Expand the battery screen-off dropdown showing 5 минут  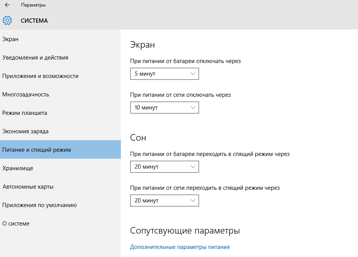coord(164,74)
